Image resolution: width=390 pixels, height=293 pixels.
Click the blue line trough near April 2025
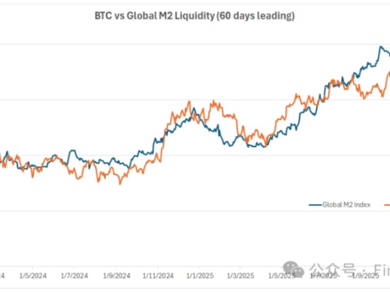(264, 146)
